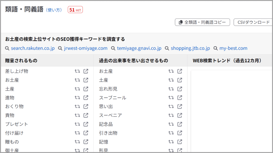
Task: Open external link icon for 貢物
Action: [x=86, y=115]
